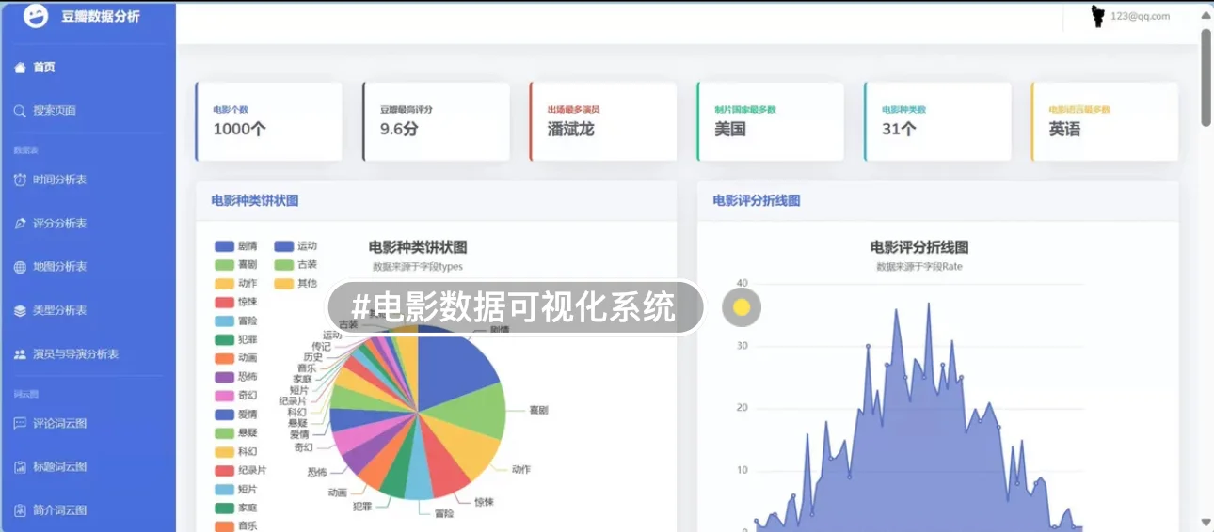Screen dimensions: 1214x532
Task: Click the 豆瓣数据分析 sidebar title
Action: coord(101,16)
